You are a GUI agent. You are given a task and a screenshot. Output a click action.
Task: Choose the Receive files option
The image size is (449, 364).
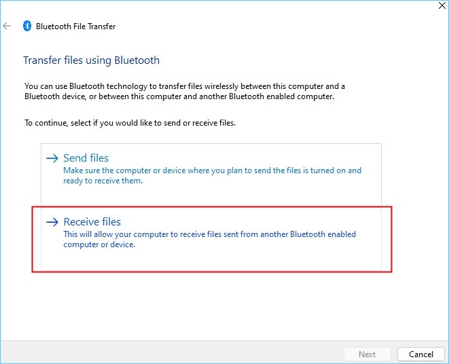coord(211,239)
